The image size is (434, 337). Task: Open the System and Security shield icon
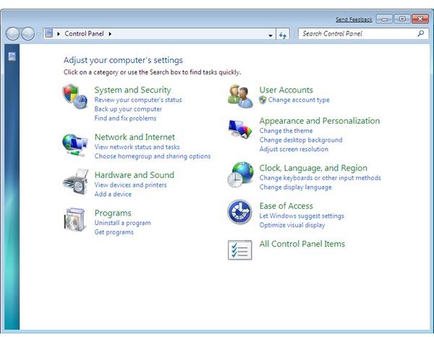click(75, 96)
